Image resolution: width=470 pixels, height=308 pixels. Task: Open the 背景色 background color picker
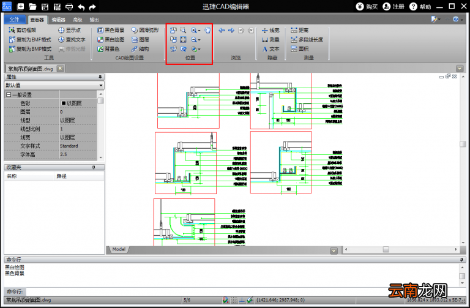108,49
